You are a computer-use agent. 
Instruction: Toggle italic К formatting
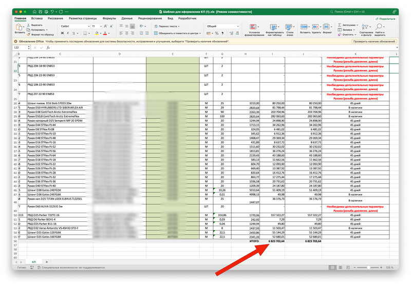(x=68, y=33)
